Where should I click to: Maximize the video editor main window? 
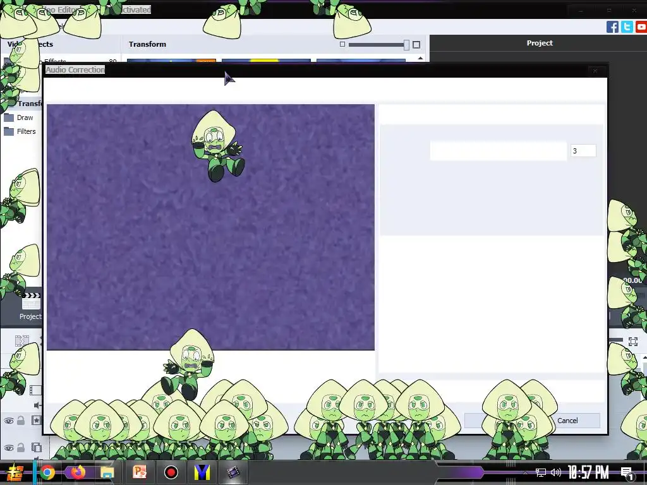pyautogui.click(x=609, y=10)
